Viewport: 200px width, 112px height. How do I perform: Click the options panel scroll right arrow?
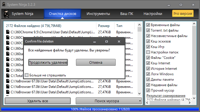(190, 103)
